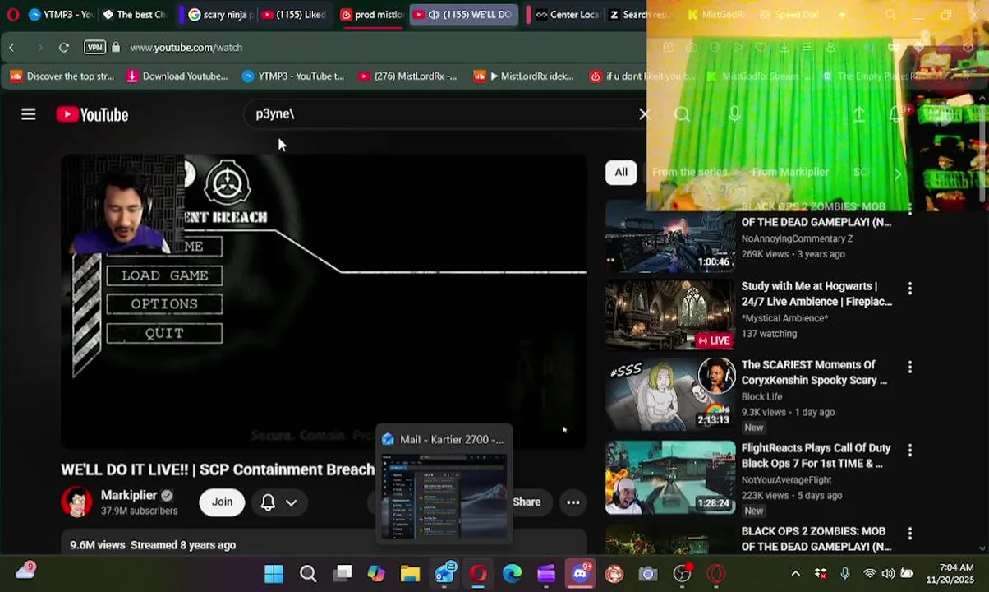Open the VPN badge in address bar
Image resolution: width=989 pixels, height=592 pixels.
[x=94, y=48]
